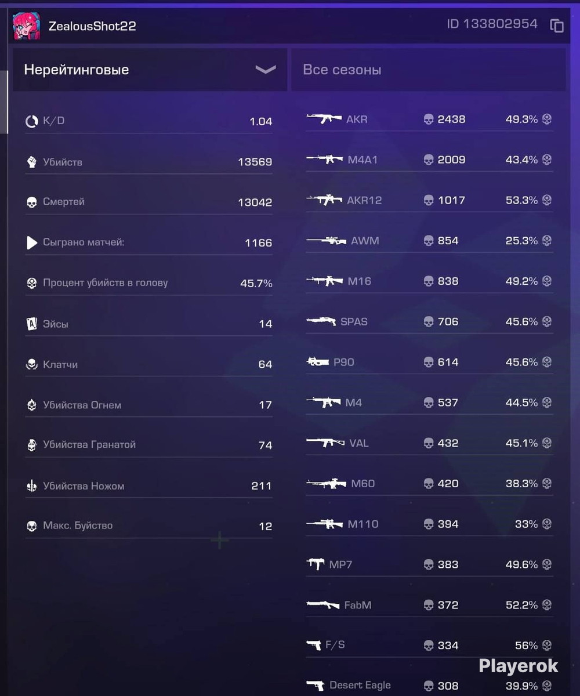Open the Все сезоны season selector
580x696 pixels.
[x=429, y=70]
